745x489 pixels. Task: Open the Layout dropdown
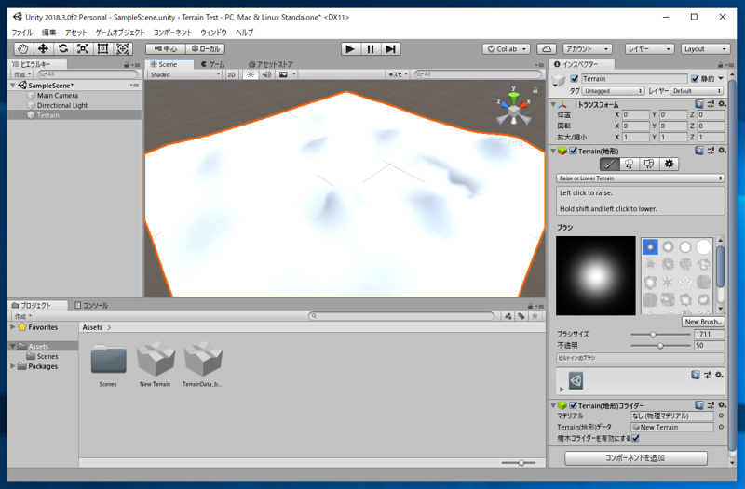click(x=705, y=49)
